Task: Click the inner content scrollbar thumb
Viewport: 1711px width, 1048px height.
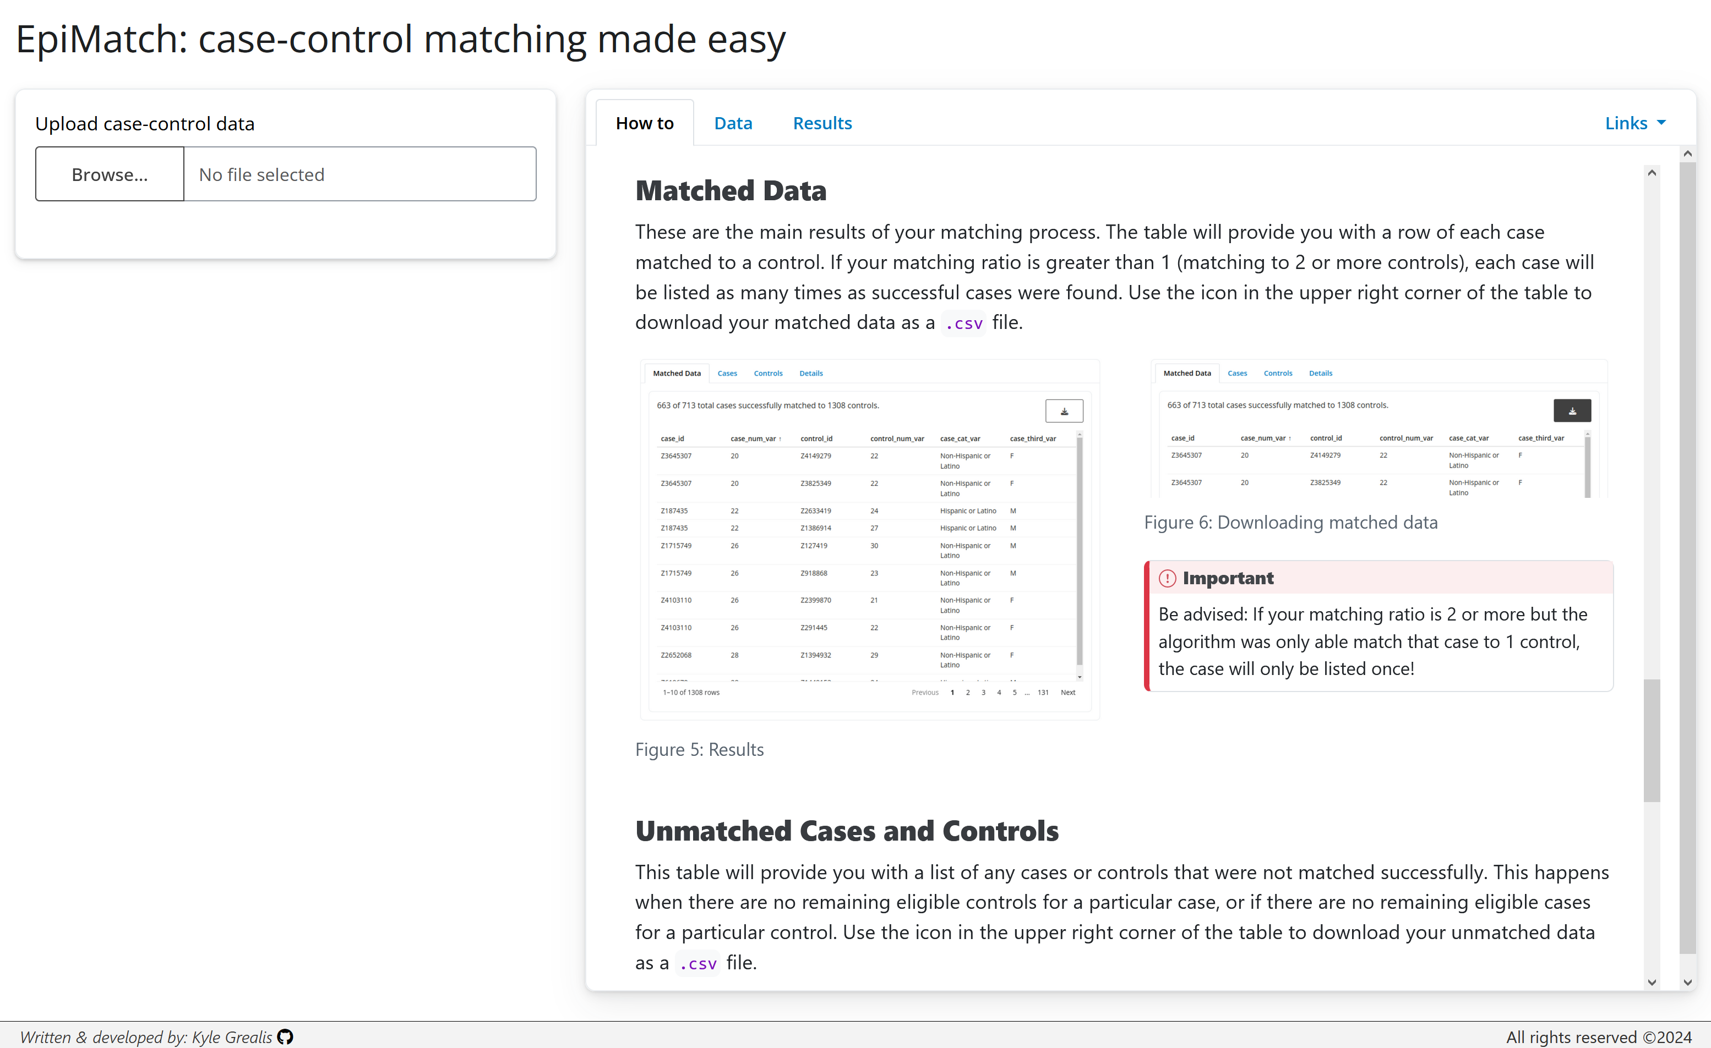Action: coord(1652,740)
